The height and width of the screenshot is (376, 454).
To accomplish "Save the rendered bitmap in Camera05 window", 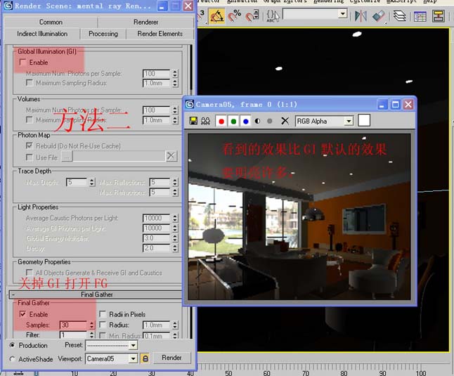I will pyautogui.click(x=193, y=121).
